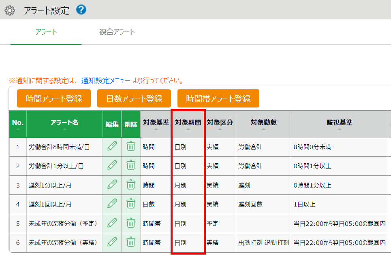Click the 時間帯アラート登録 button
Screen dimensions: 391x255
[x=218, y=99]
